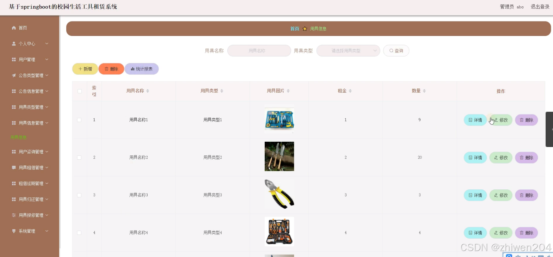The height and width of the screenshot is (257, 553).
Task: Delete the 用具名称4 row
Action: coord(527,233)
